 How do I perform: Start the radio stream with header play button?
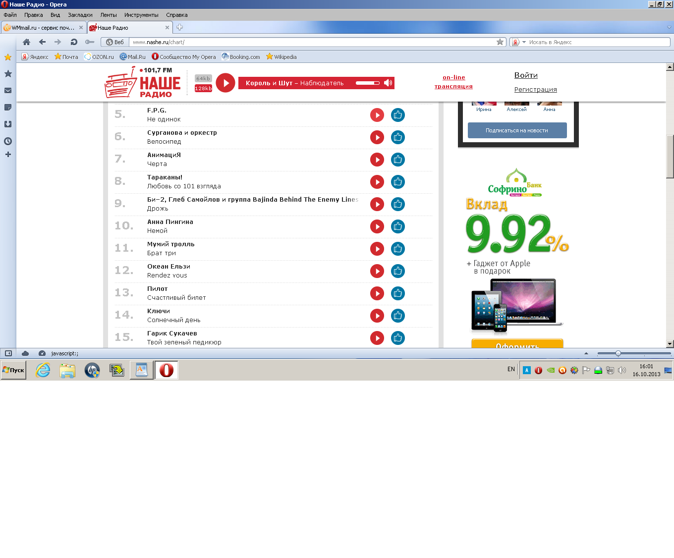[x=225, y=83]
